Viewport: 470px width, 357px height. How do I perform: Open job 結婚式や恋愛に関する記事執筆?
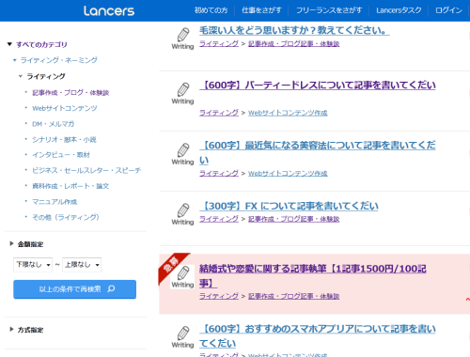pos(313,275)
